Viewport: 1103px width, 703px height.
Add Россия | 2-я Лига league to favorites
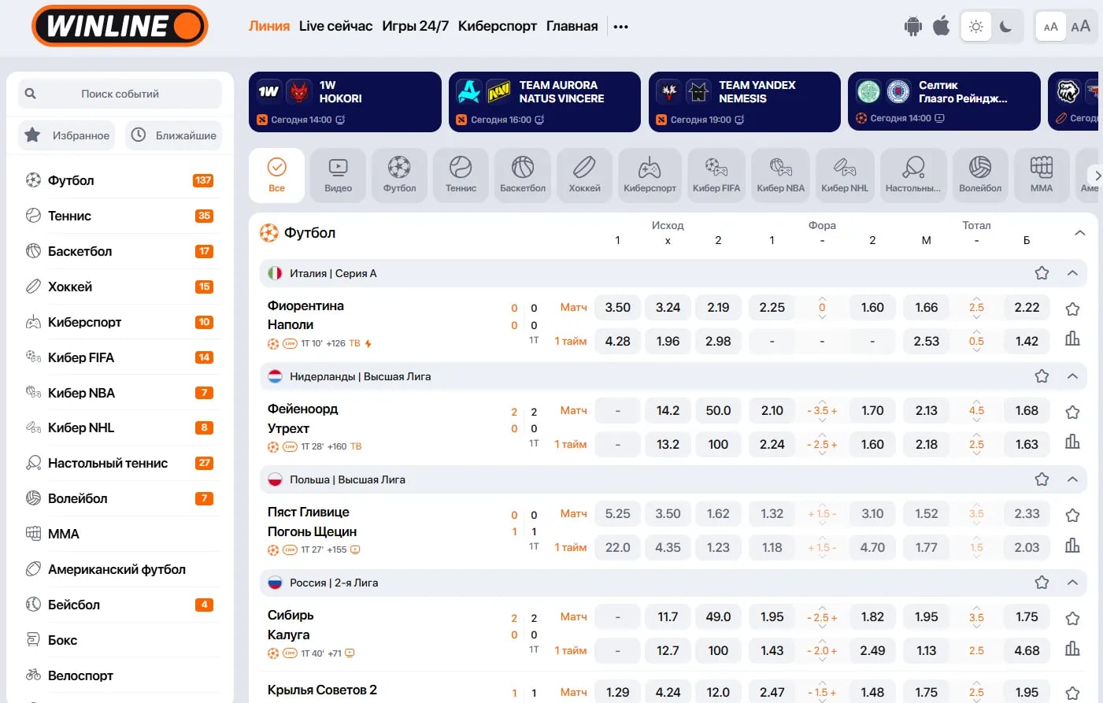click(x=1042, y=583)
